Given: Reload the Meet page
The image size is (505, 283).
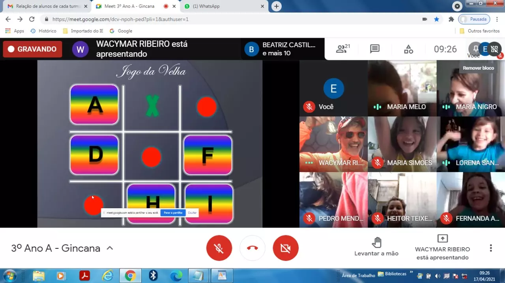Looking at the screenshot, I should 32,19.
